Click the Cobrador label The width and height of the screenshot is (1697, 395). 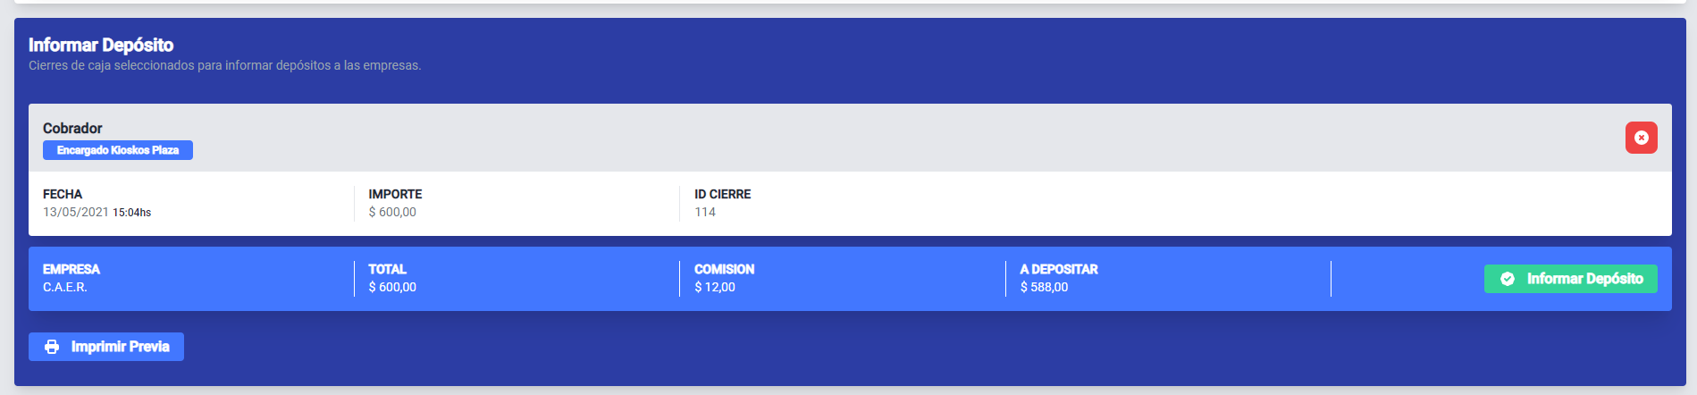coord(72,128)
